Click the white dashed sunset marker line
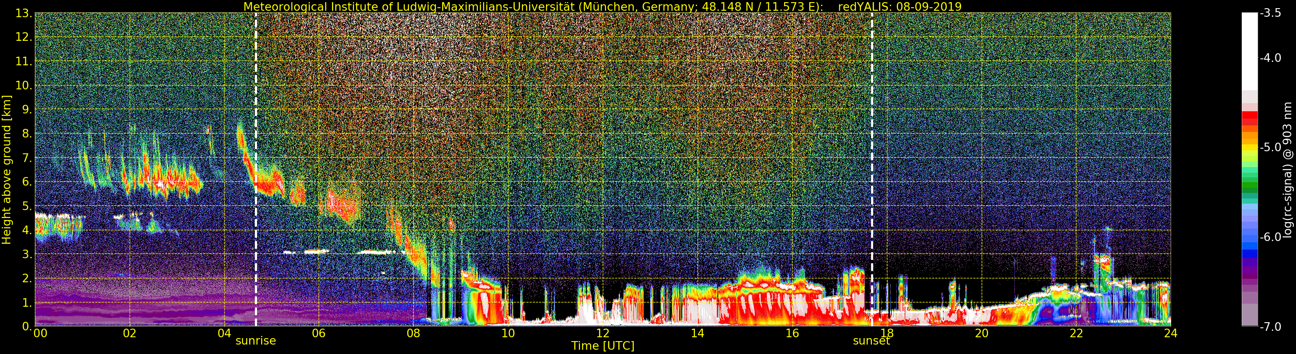Screen dimensions: 1296x354 pos(872,170)
